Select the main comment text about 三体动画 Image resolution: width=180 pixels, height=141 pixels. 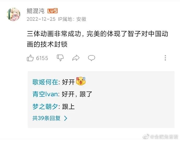click(x=98, y=39)
